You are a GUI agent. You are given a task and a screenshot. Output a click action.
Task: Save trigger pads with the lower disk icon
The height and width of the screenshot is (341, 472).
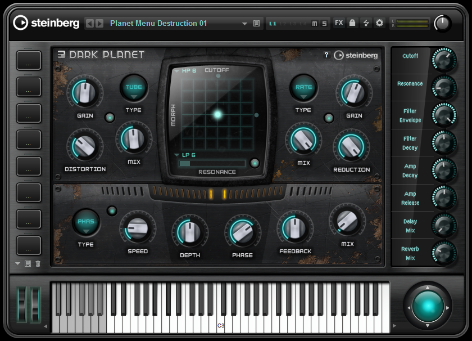pyautogui.click(x=28, y=264)
